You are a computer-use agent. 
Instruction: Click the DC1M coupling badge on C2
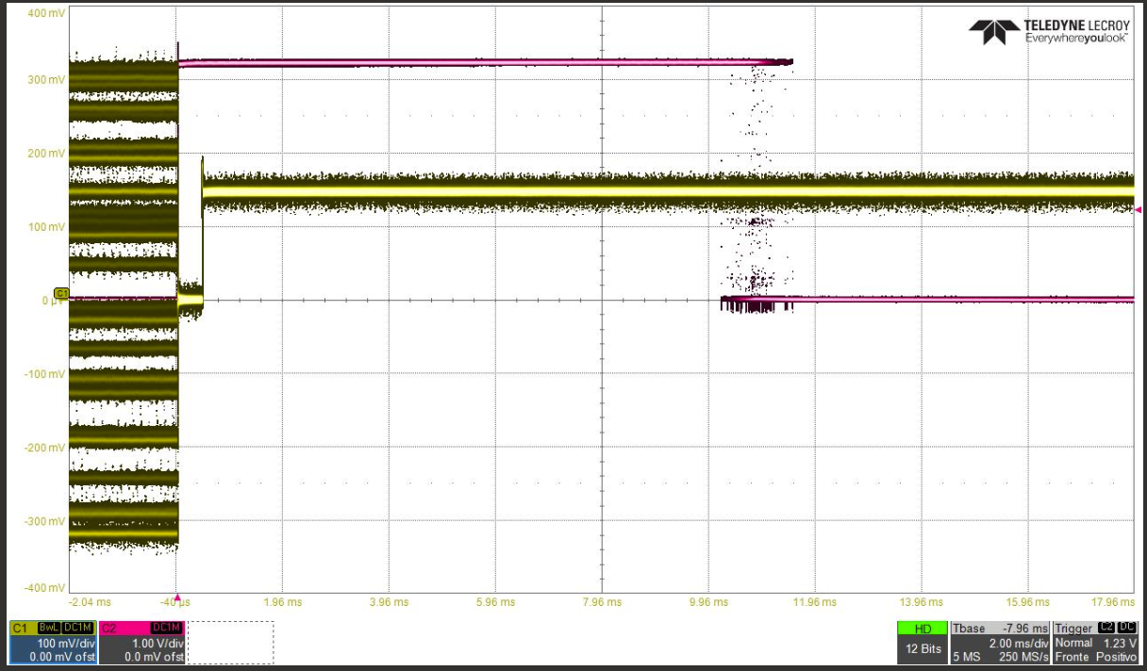166,628
